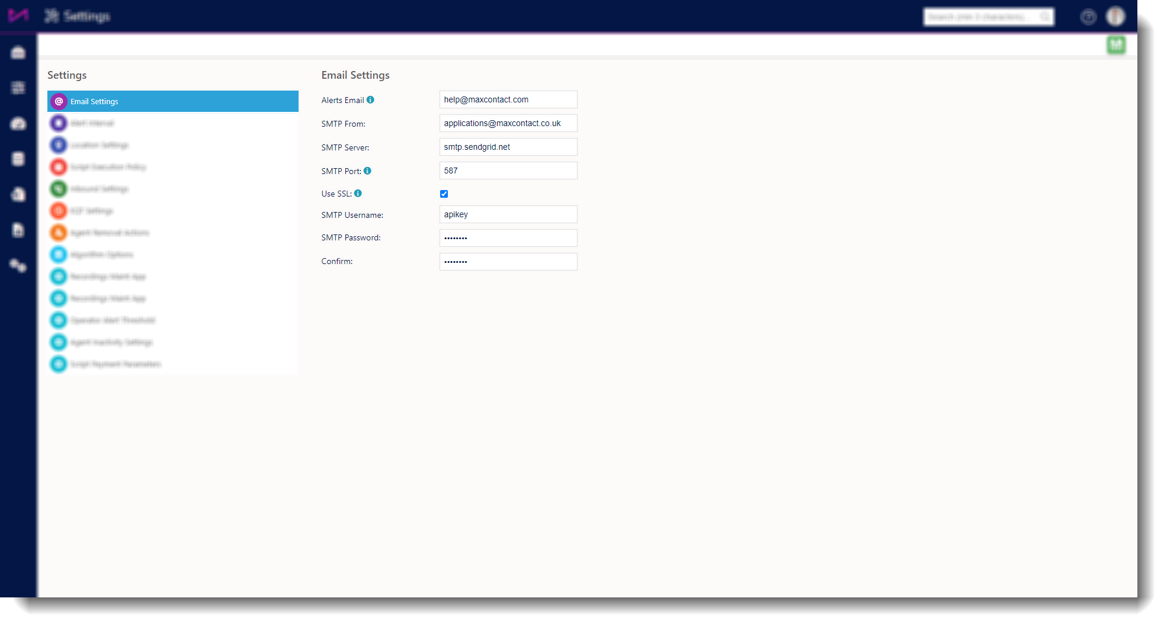Click the green save icon at top right
This screenshot has height=627, width=1167.
[1116, 44]
